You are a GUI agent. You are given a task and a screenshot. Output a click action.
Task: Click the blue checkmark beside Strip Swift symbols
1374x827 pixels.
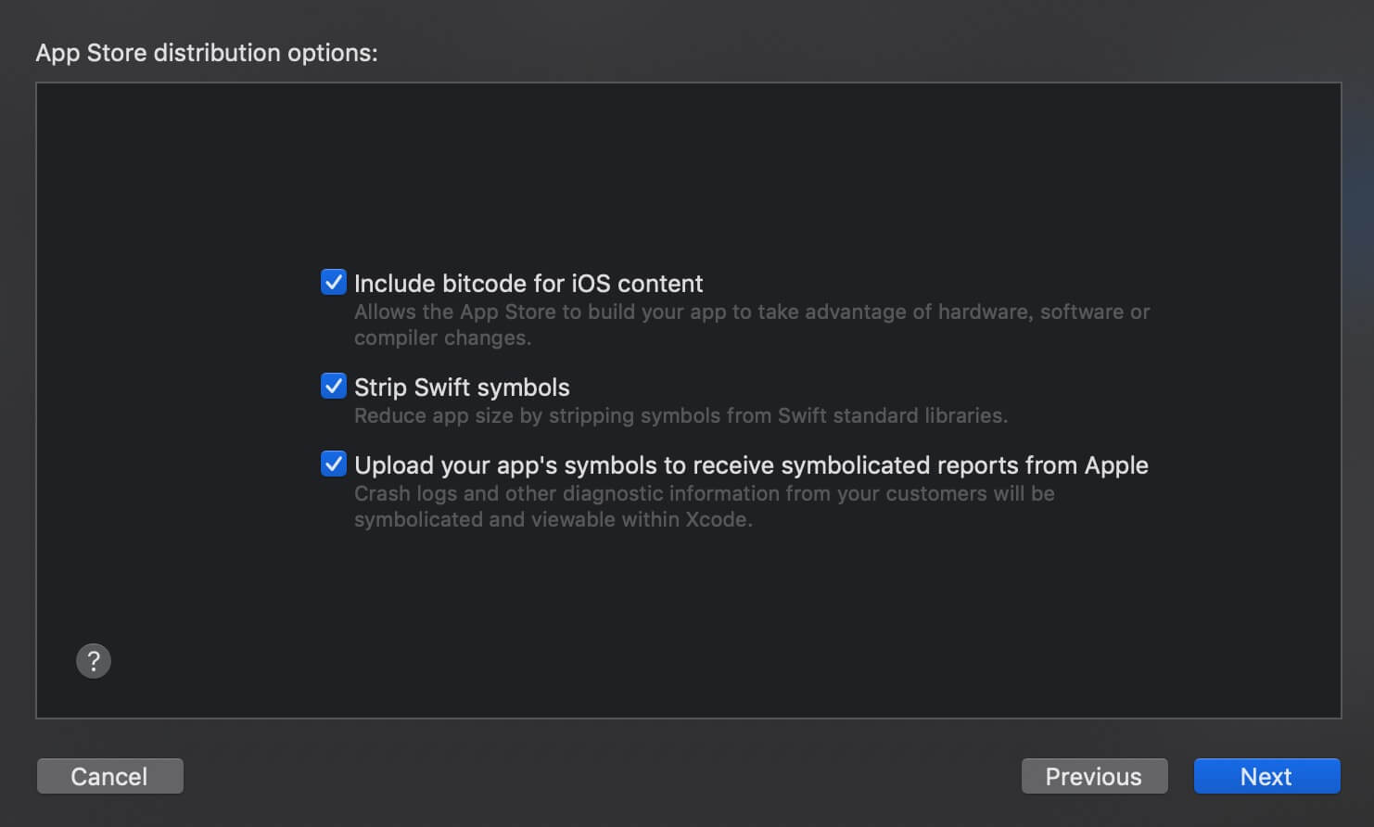(334, 386)
